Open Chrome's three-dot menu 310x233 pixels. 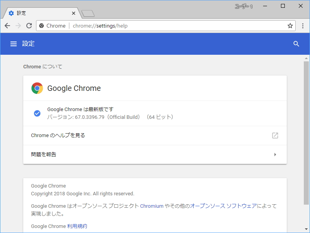(303, 26)
